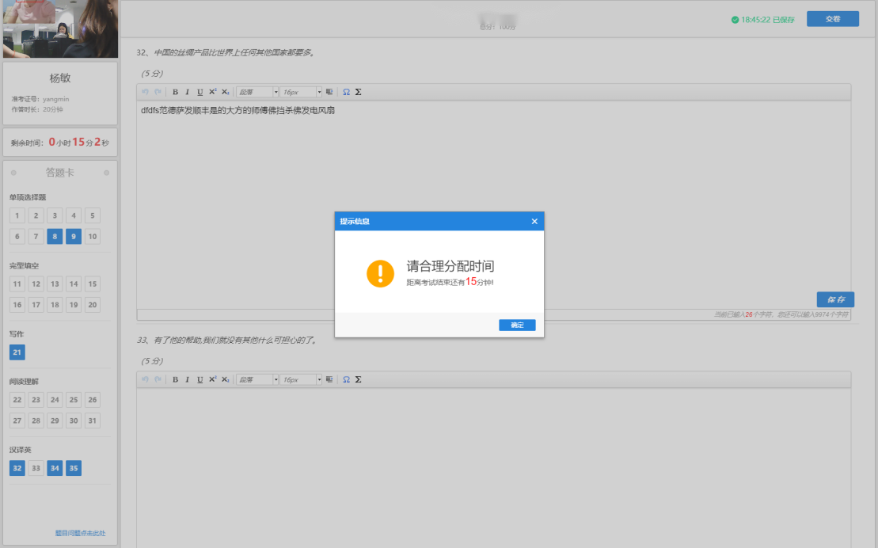
Task: Click the Ω symbol icon in question 33 editor
Action: [346, 379]
